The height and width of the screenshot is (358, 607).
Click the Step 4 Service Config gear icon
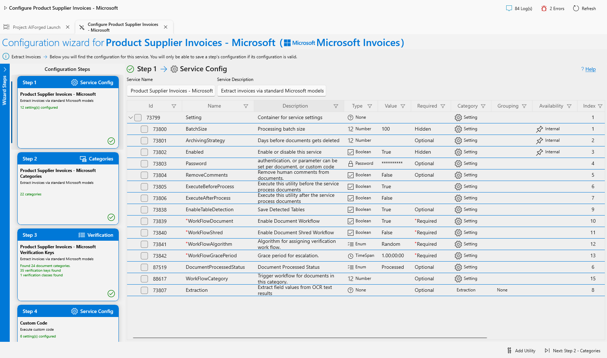coord(75,311)
